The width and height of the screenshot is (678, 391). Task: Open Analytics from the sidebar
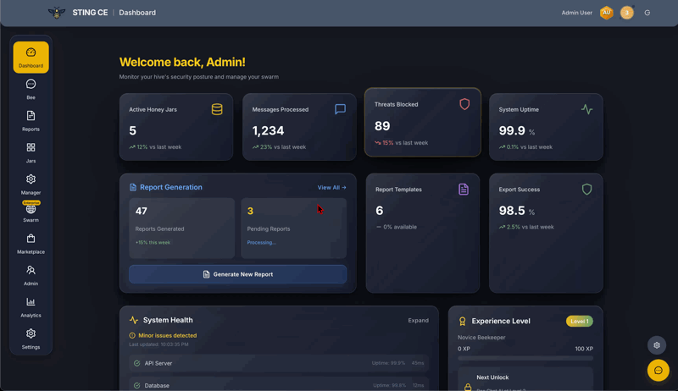pyautogui.click(x=31, y=306)
